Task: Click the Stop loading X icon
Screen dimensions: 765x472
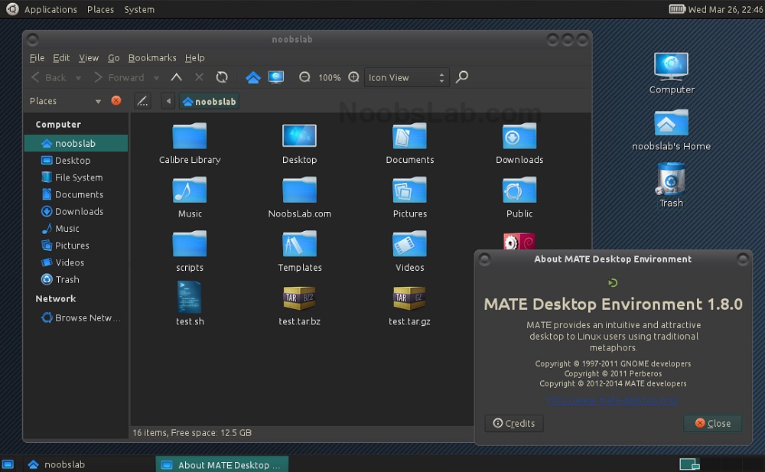Action: coord(199,77)
